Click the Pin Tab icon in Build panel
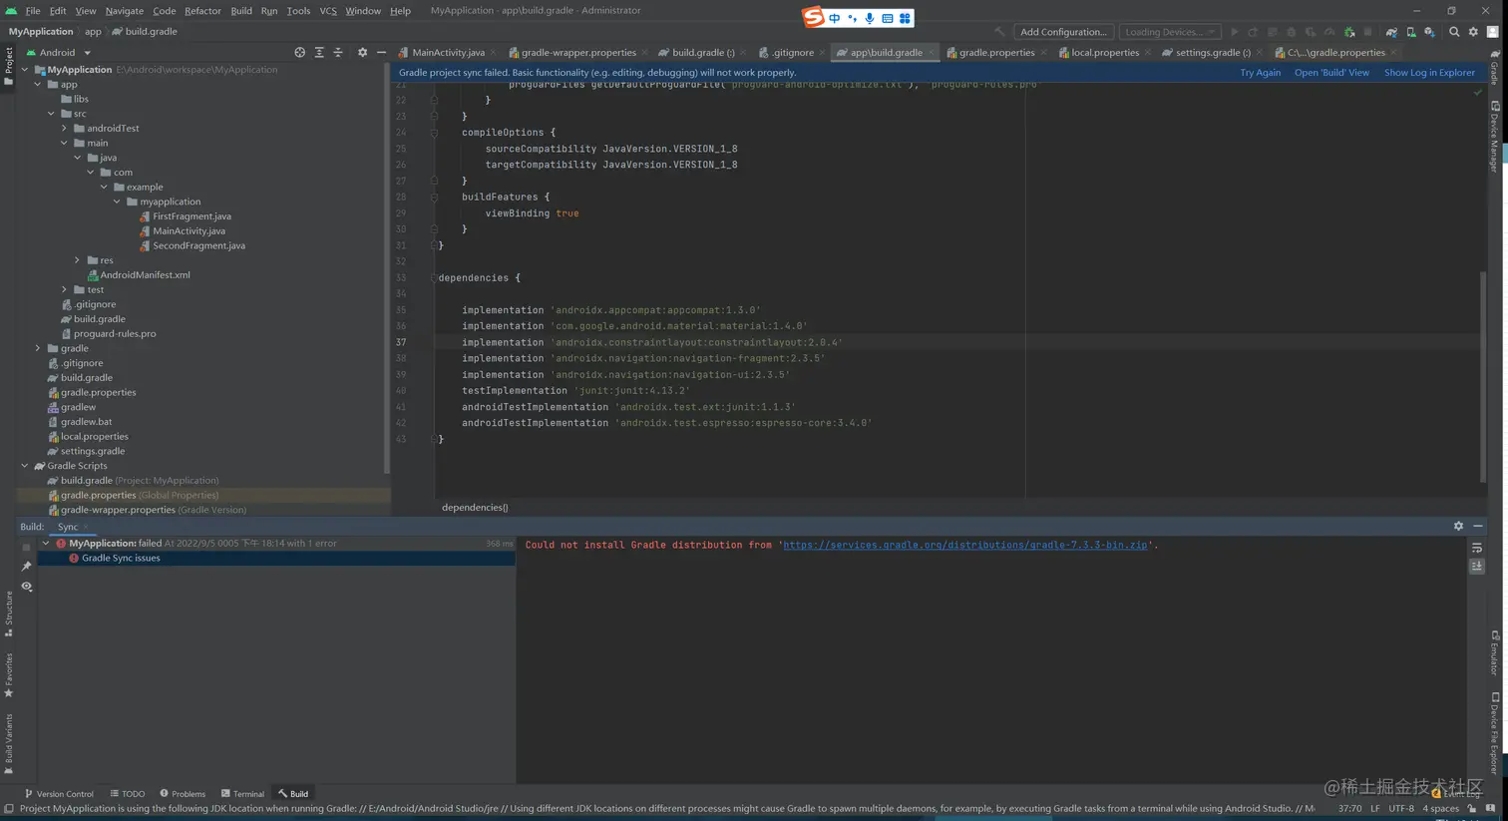The image size is (1508, 821). pos(27,567)
